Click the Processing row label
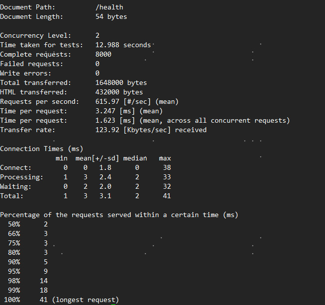Image resolution: width=325 pixels, height=305 pixels. (x=22, y=177)
